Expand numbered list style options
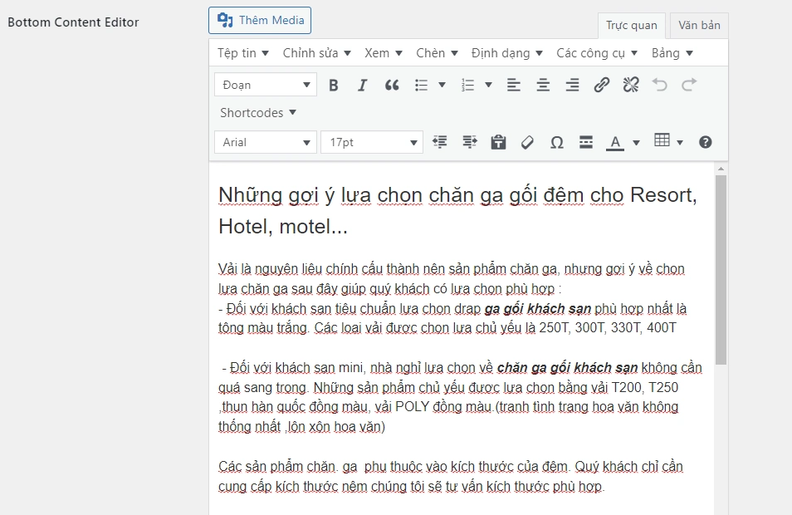792x515 pixels. [488, 85]
